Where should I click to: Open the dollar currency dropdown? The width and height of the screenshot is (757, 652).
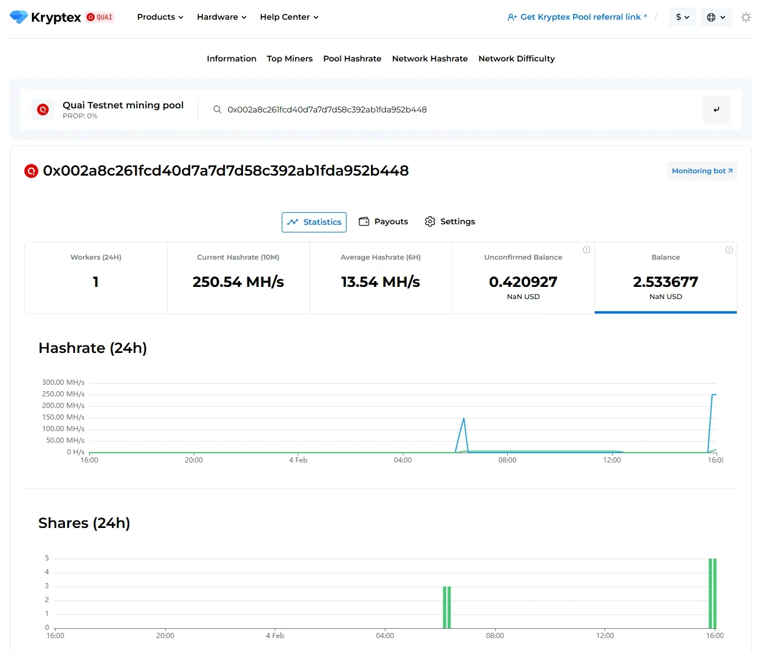coord(682,17)
